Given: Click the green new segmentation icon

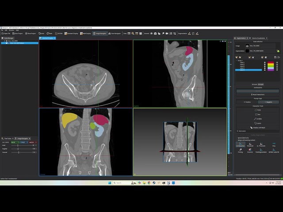Looking at the screenshot, I should coord(278,51).
